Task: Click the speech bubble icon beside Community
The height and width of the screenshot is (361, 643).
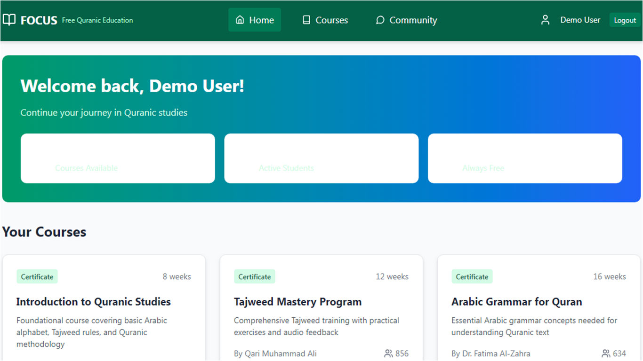Action: click(379, 20)
